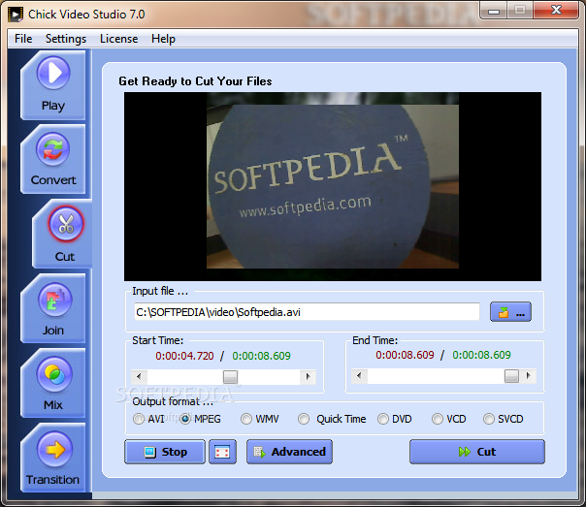Click the video preview area

[333, 186]
